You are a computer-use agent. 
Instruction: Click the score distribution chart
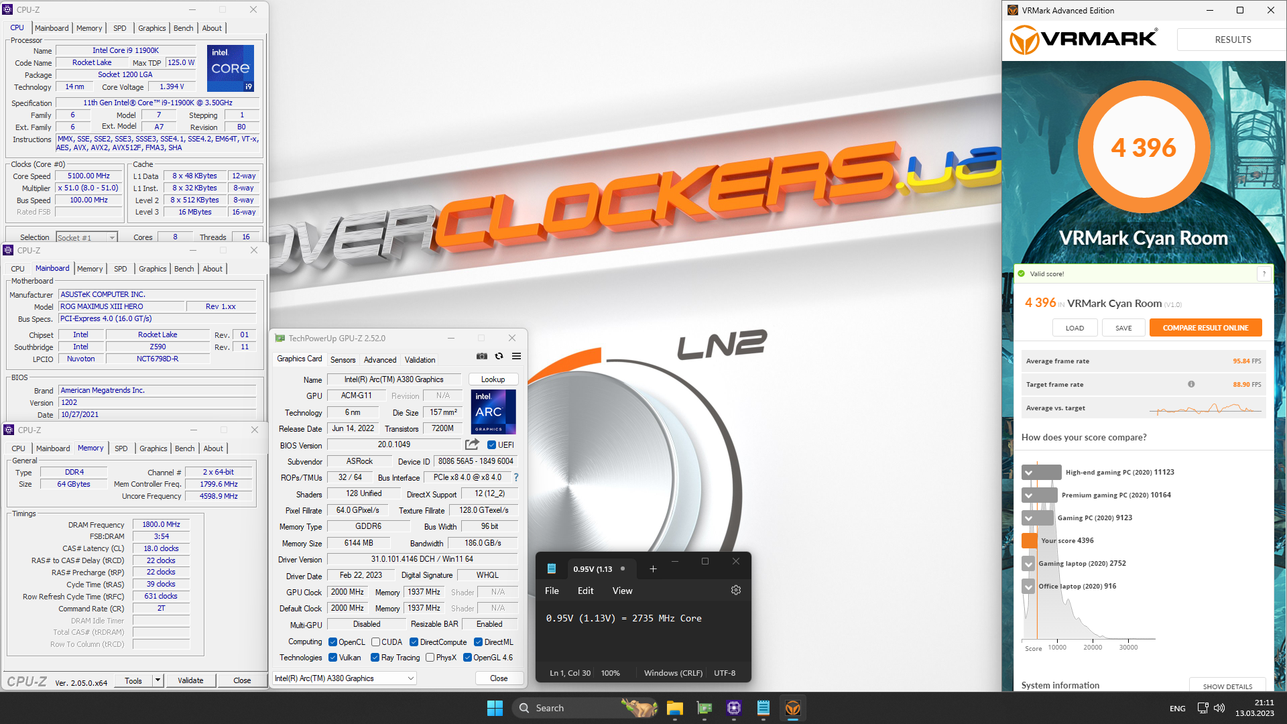pos(1089,553)
